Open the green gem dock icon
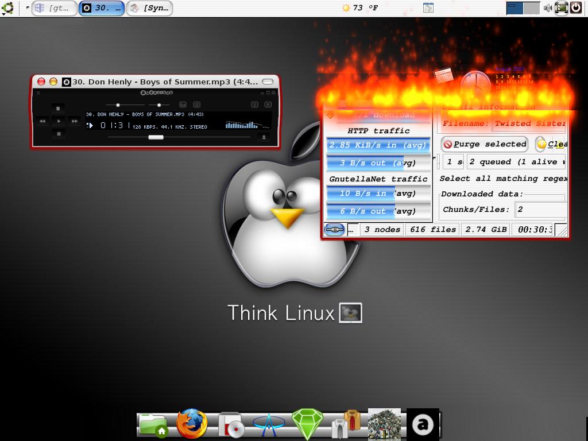The image size is (588, 441). (307, 424)
